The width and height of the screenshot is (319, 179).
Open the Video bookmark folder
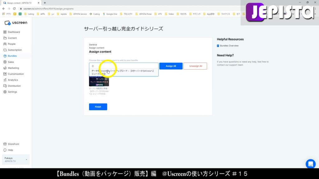169,14
